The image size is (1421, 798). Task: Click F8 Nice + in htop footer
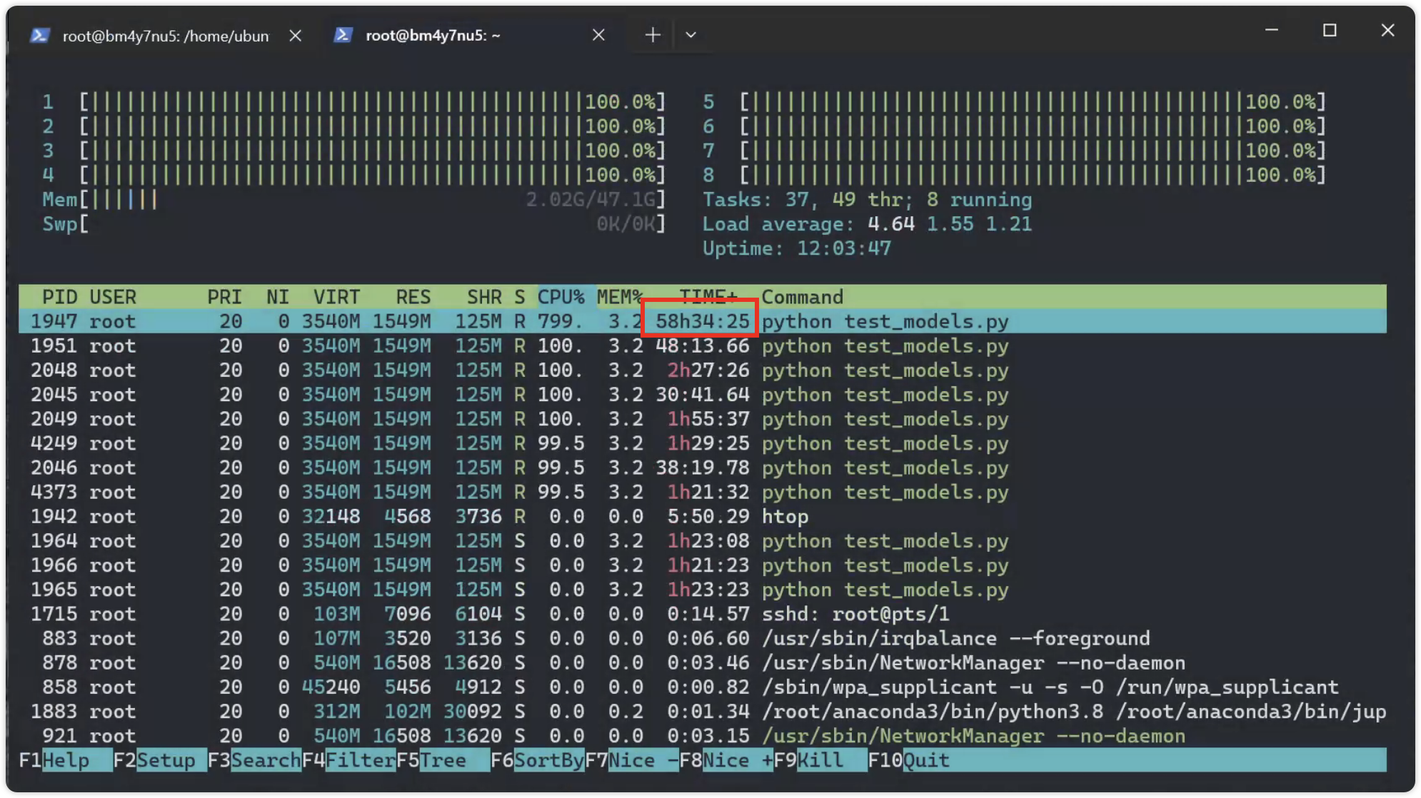click(726, 760)
